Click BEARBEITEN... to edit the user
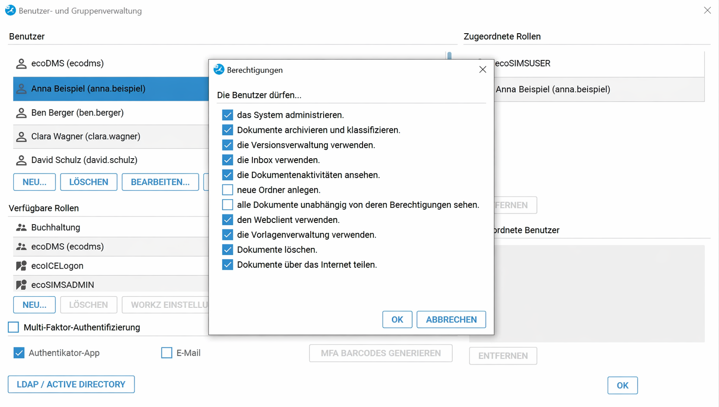 point(160,182)
